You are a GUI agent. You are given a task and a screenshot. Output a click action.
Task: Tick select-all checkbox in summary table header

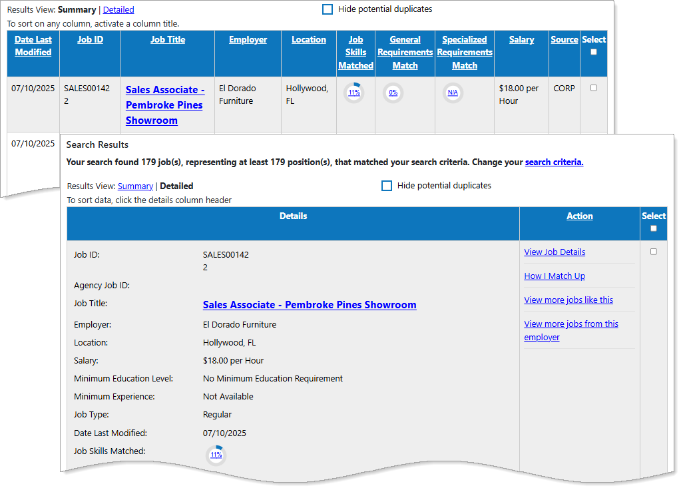pyautogui.click(x=594, y=52)
